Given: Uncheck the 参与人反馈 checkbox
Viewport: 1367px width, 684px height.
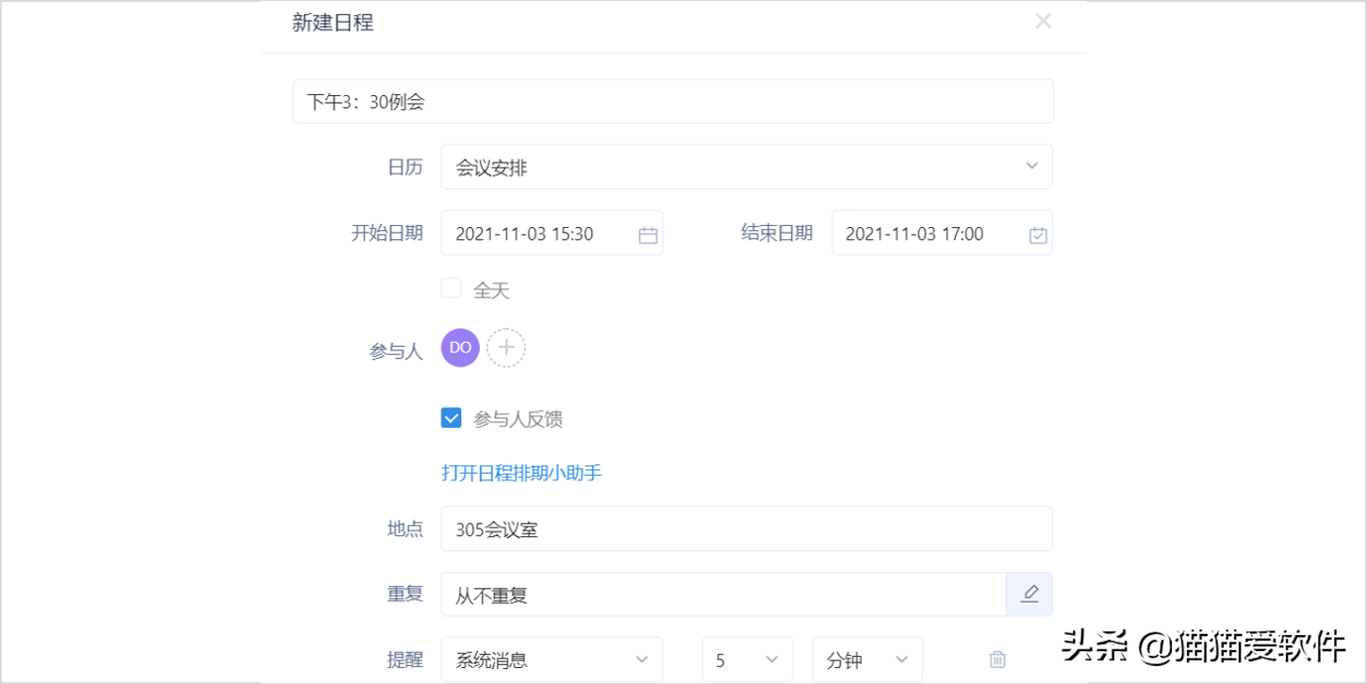Looking at the screenshot, I should click(x=451, y=417).
